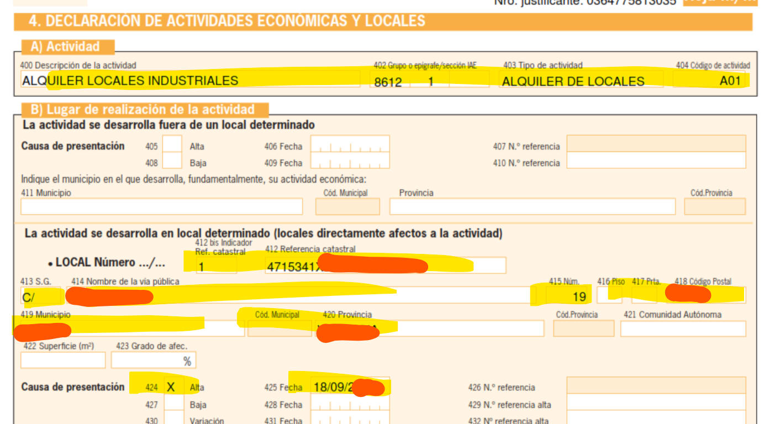Select the 426 N.º referencia field
Screen dimensions: 764x424
[x=656, y=385]
